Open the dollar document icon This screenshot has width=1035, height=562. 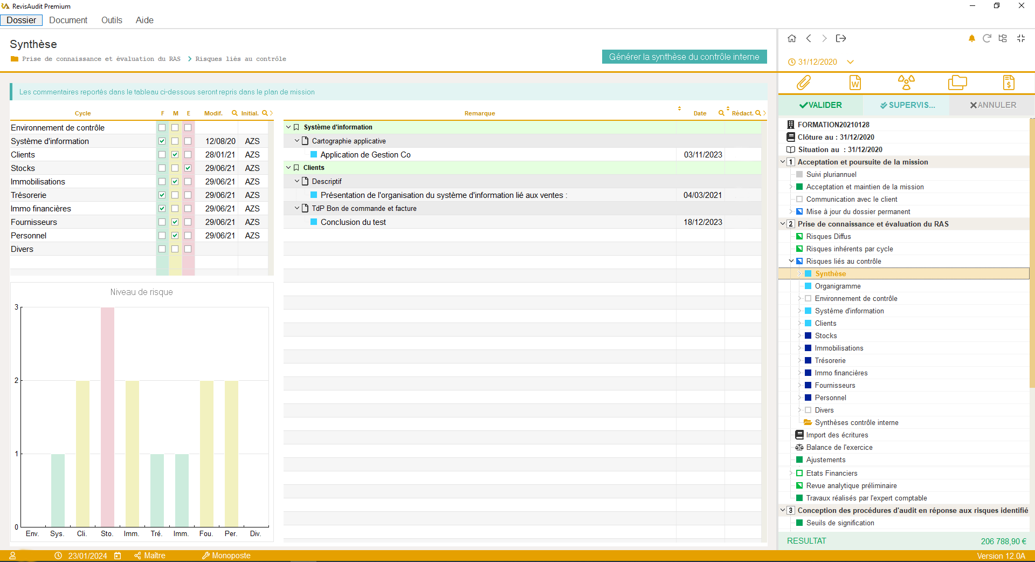pyautogui.click(x=1009, y=83)
